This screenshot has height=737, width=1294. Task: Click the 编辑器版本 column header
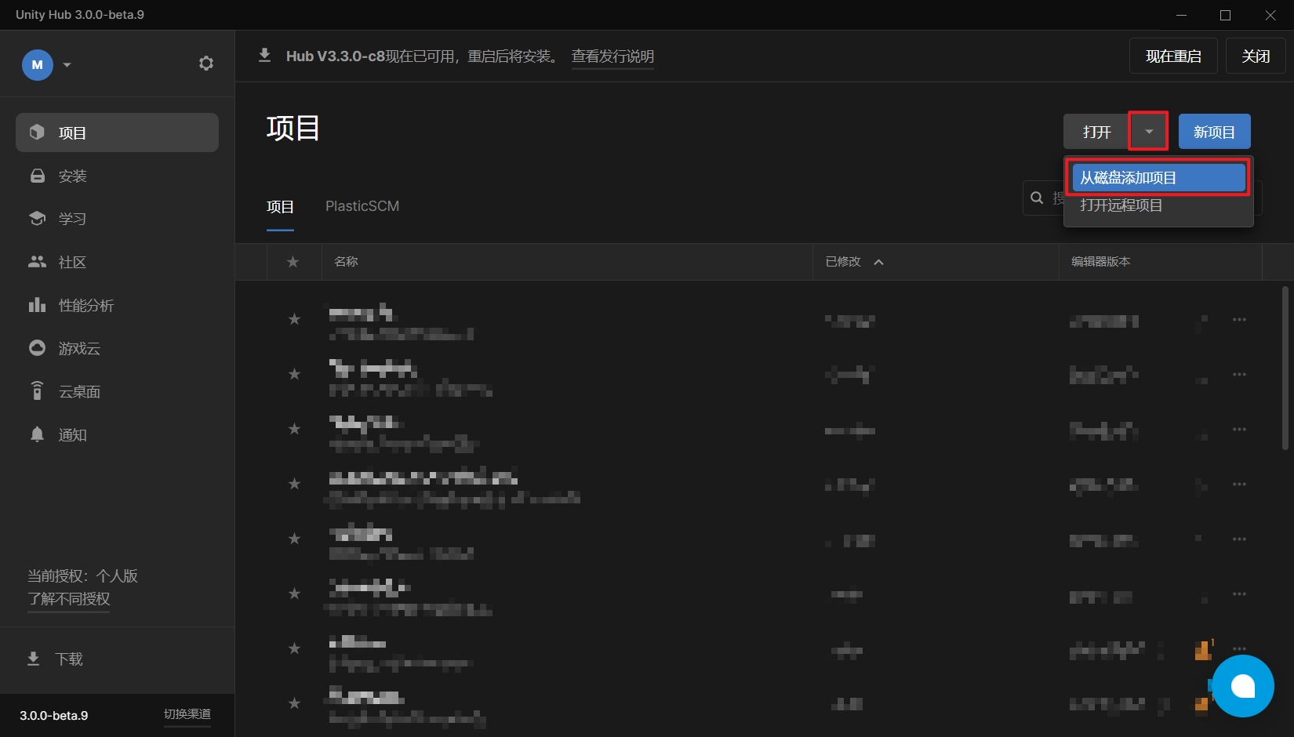point(1101,262)
